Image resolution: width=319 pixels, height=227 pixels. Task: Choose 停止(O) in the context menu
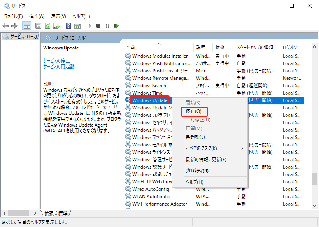[x=193, y=111]
